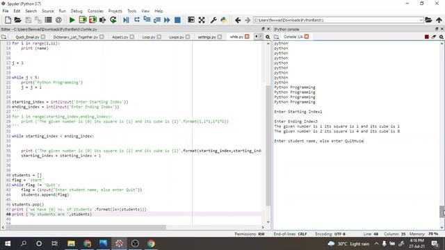Screen dimensions: 445x250
Task: Expand working directory path dropdown
Action: pyautogui.click(x=421, y=20)
